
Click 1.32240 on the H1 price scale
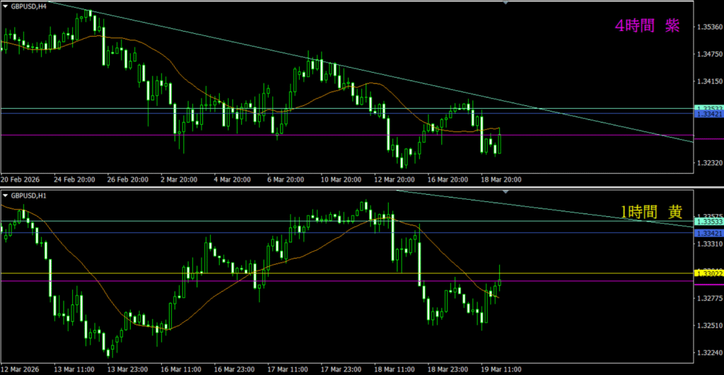click(708, 353)
